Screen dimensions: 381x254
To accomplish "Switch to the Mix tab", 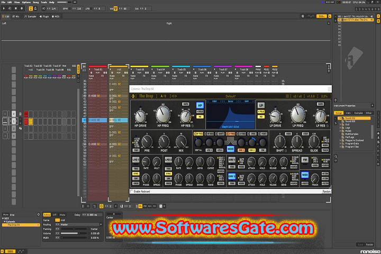I will (16, 16).
